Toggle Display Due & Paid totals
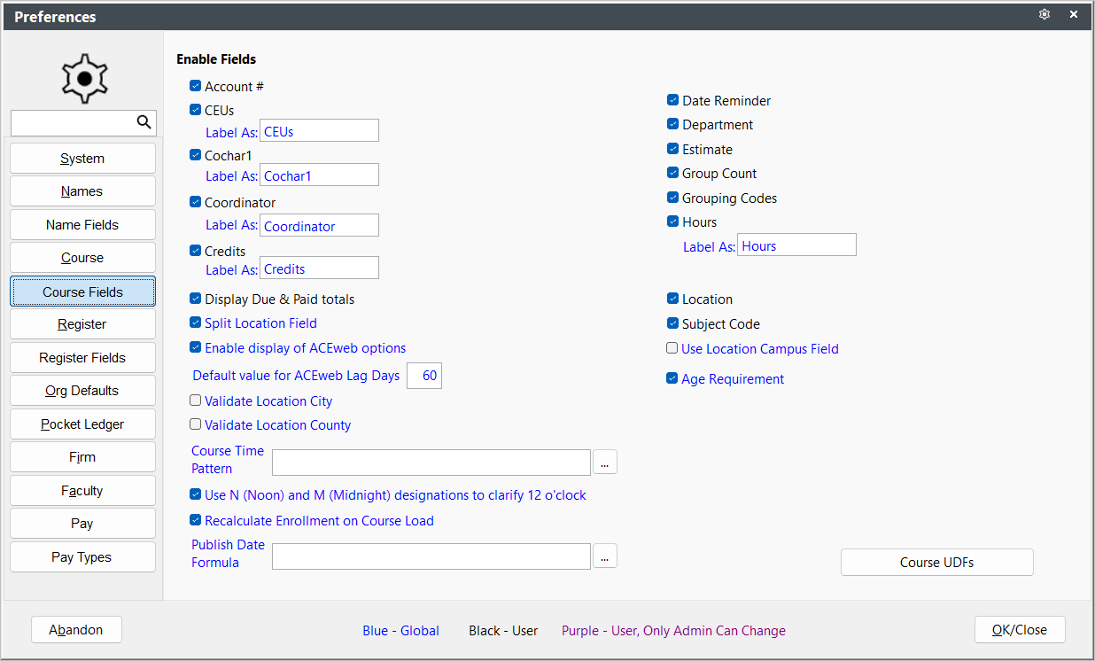The image size is (1095, 661). 196,299
